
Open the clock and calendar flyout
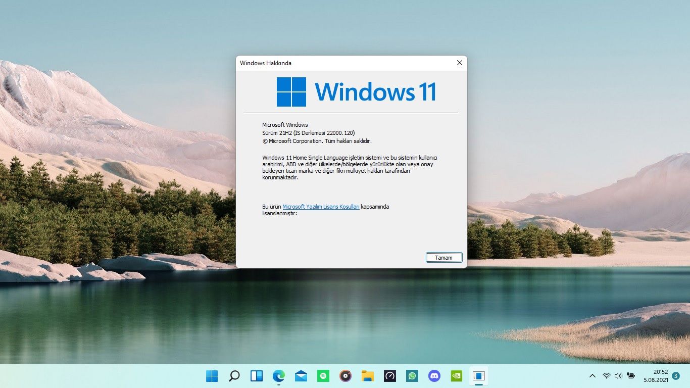(656, 375)
